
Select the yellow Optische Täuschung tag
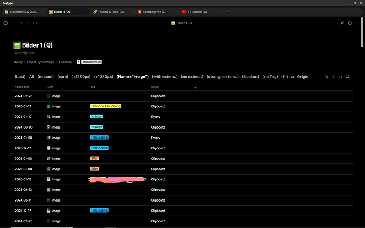point(106,106)
